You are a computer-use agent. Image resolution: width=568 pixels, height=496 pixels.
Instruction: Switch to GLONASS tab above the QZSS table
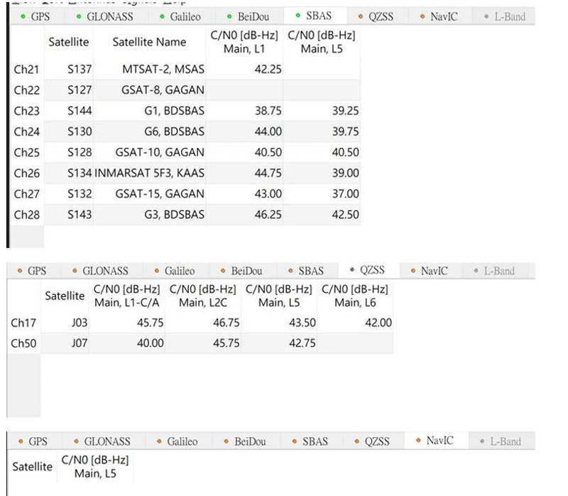click(x=102, y=271)
